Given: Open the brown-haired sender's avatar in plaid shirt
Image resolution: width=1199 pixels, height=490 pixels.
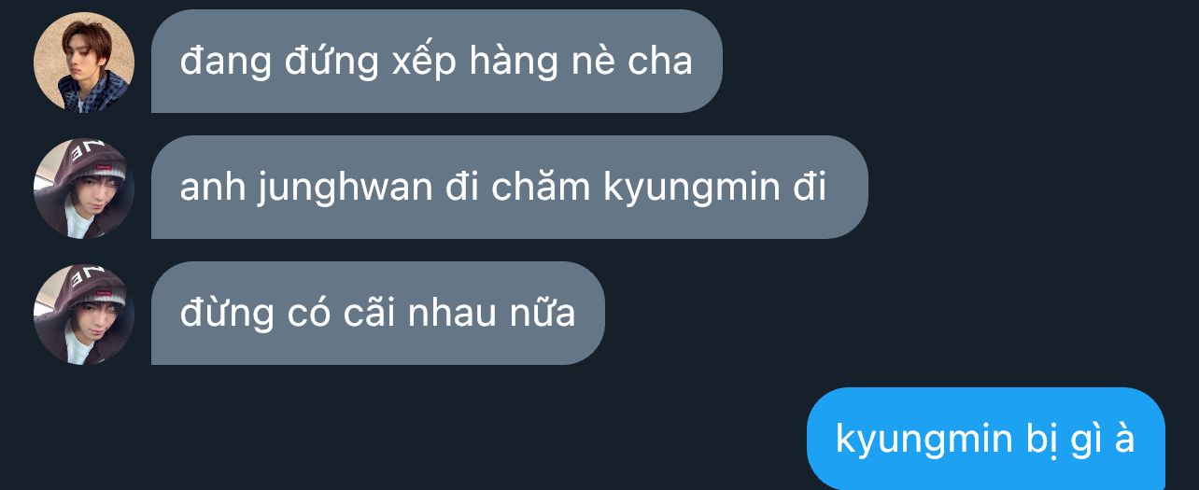Looking at the screenshot, I should pos(84,63).
